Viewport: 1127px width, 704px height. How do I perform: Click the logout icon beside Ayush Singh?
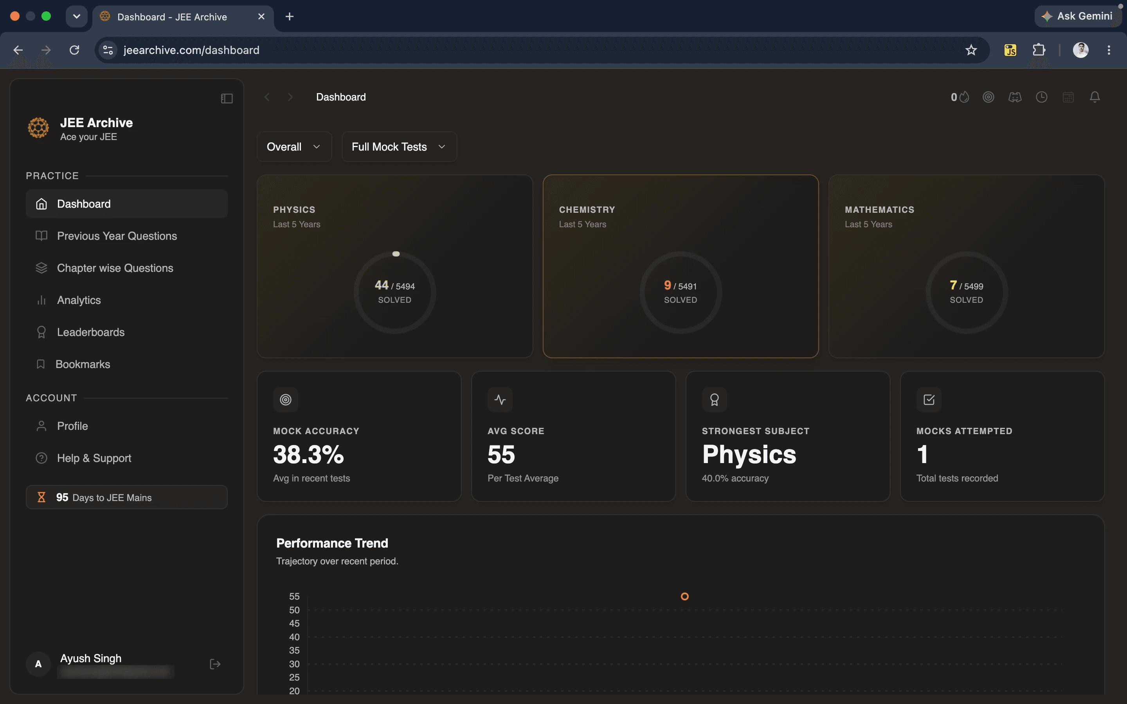[x=215, y=664]
